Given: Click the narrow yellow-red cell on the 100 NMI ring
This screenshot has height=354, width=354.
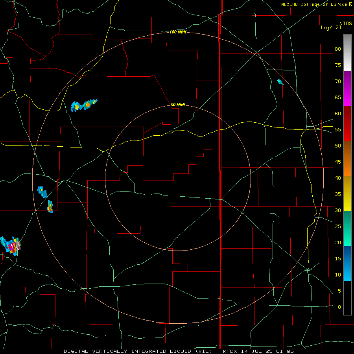Looking at the screenshot, I should click(50, 206).
